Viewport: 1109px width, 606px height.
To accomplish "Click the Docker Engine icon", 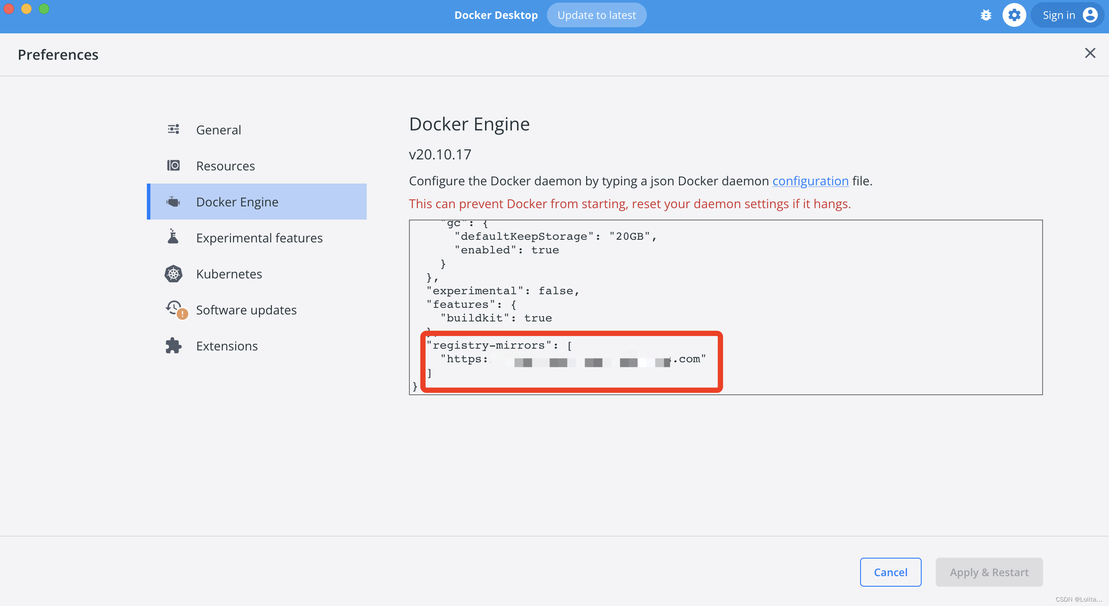I will pyautogui.click(x=173, y=202).
